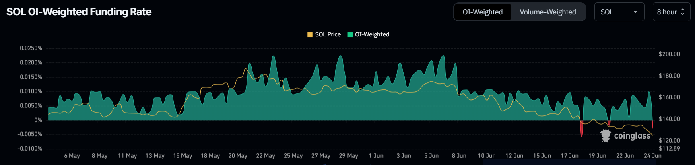The image size is (695, 165).
Task: Click the caret arrow in SOL selector
Action: [x=636, y=12]
